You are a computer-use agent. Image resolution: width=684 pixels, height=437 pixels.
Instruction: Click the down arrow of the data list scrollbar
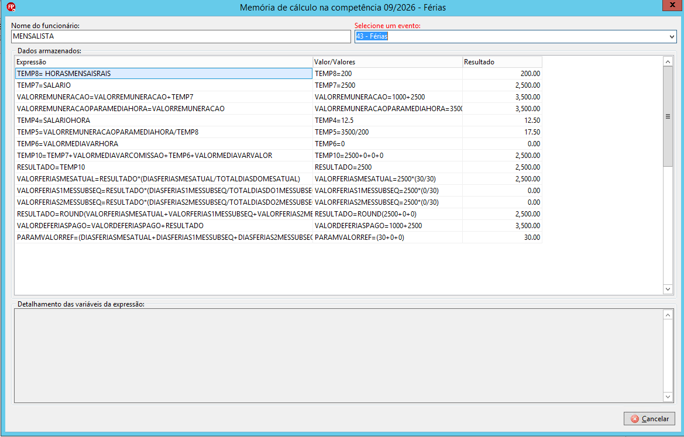668,289
